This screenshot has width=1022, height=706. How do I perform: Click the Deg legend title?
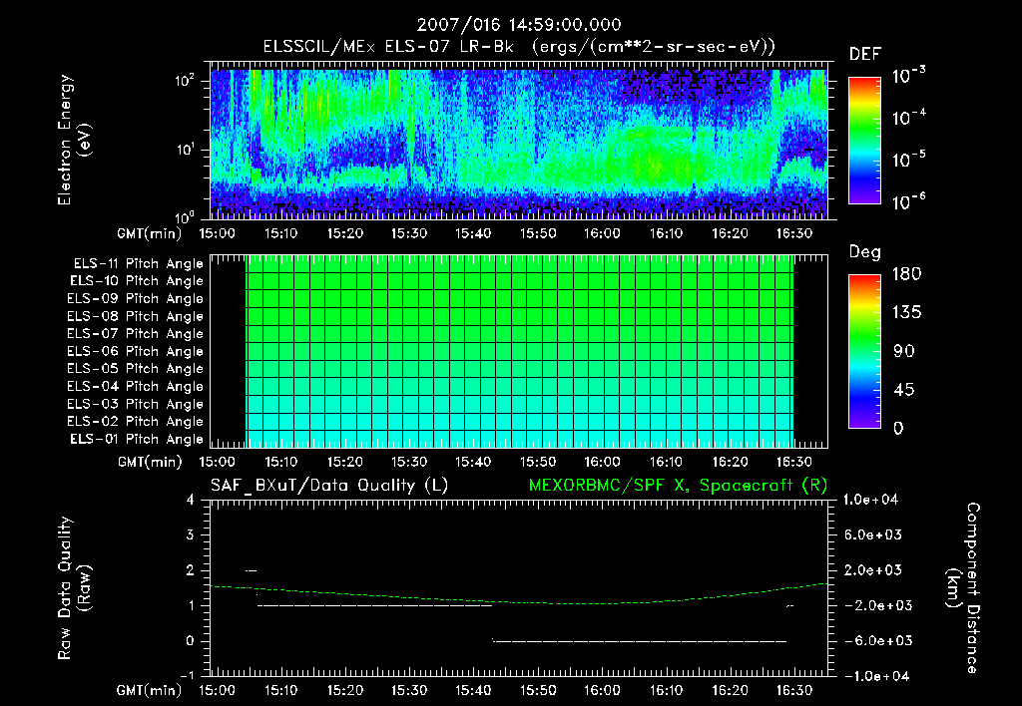point(865,252)
